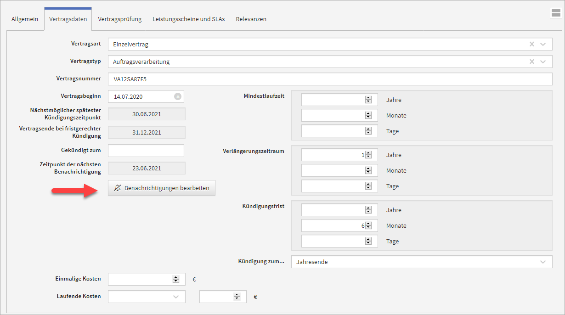Clear the Vertragsbeginn date field
The image size is (565, 315).
(178, 96)
